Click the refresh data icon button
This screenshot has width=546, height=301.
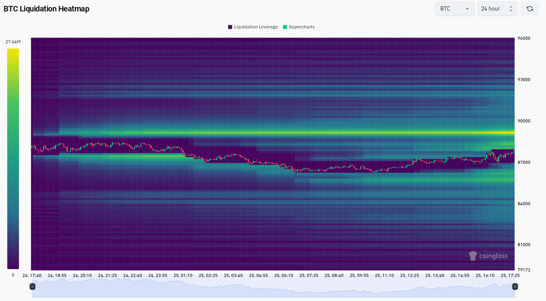529,9
